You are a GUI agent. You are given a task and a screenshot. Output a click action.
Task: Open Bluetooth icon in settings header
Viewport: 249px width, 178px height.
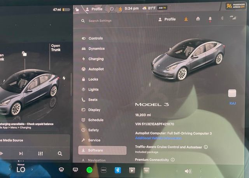(222, 18)
